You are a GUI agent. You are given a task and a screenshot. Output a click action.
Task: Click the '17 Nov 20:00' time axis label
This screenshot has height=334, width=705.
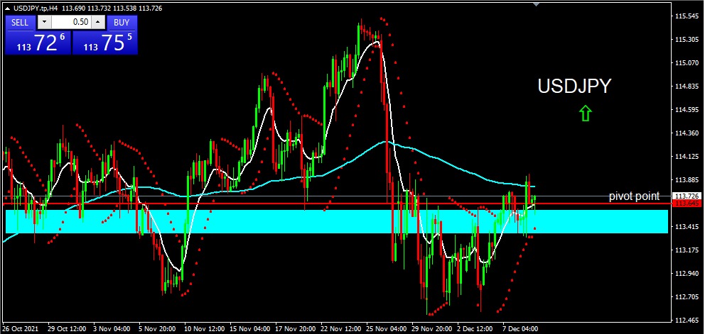[x=294, y=328]
